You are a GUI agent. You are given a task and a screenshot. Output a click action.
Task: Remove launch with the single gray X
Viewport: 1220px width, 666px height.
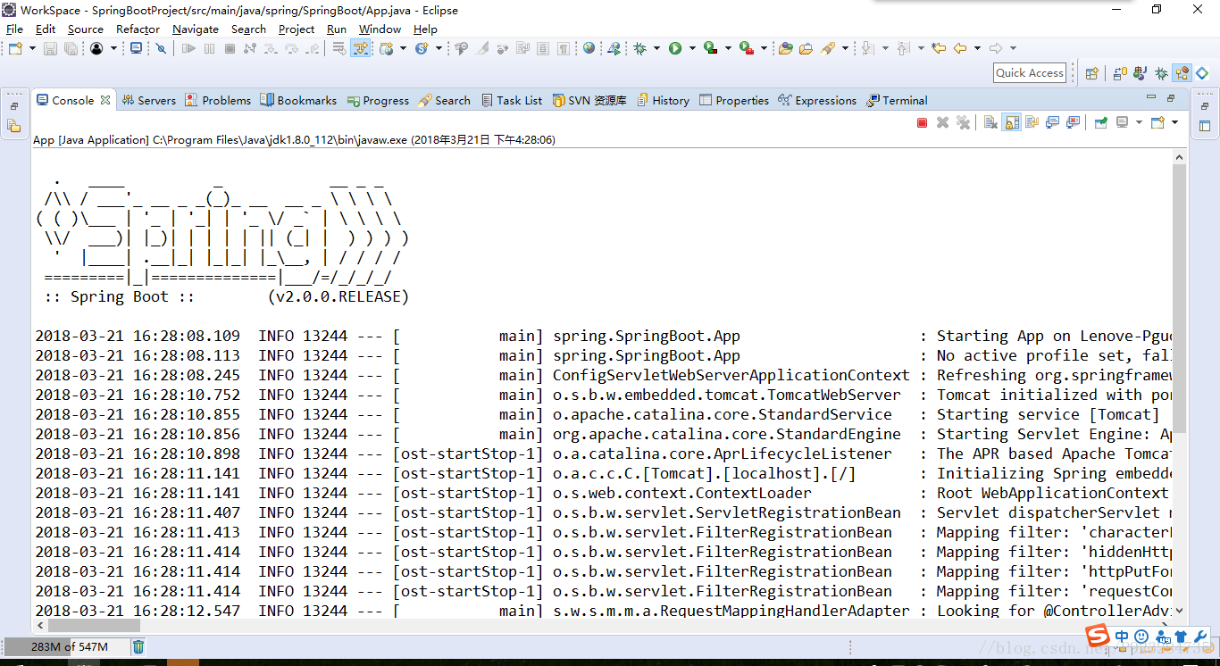coord(942,122)
